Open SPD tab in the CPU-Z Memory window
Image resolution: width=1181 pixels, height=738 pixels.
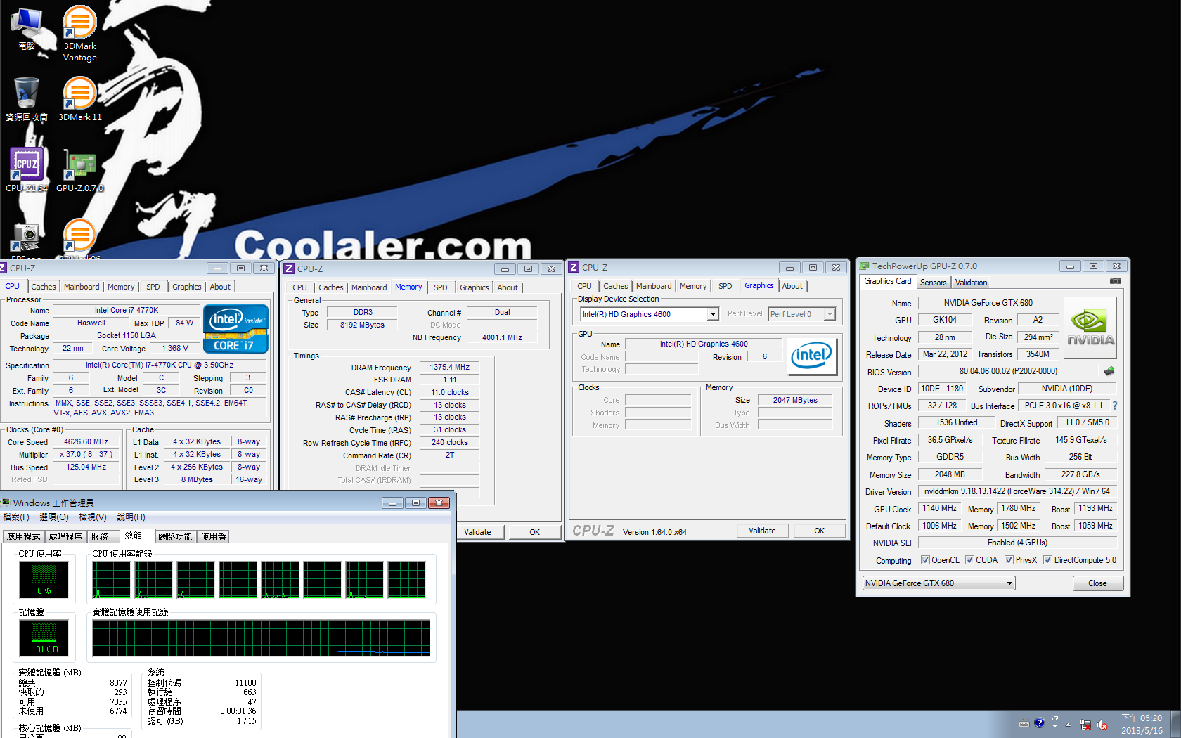(x=441, y=287)
